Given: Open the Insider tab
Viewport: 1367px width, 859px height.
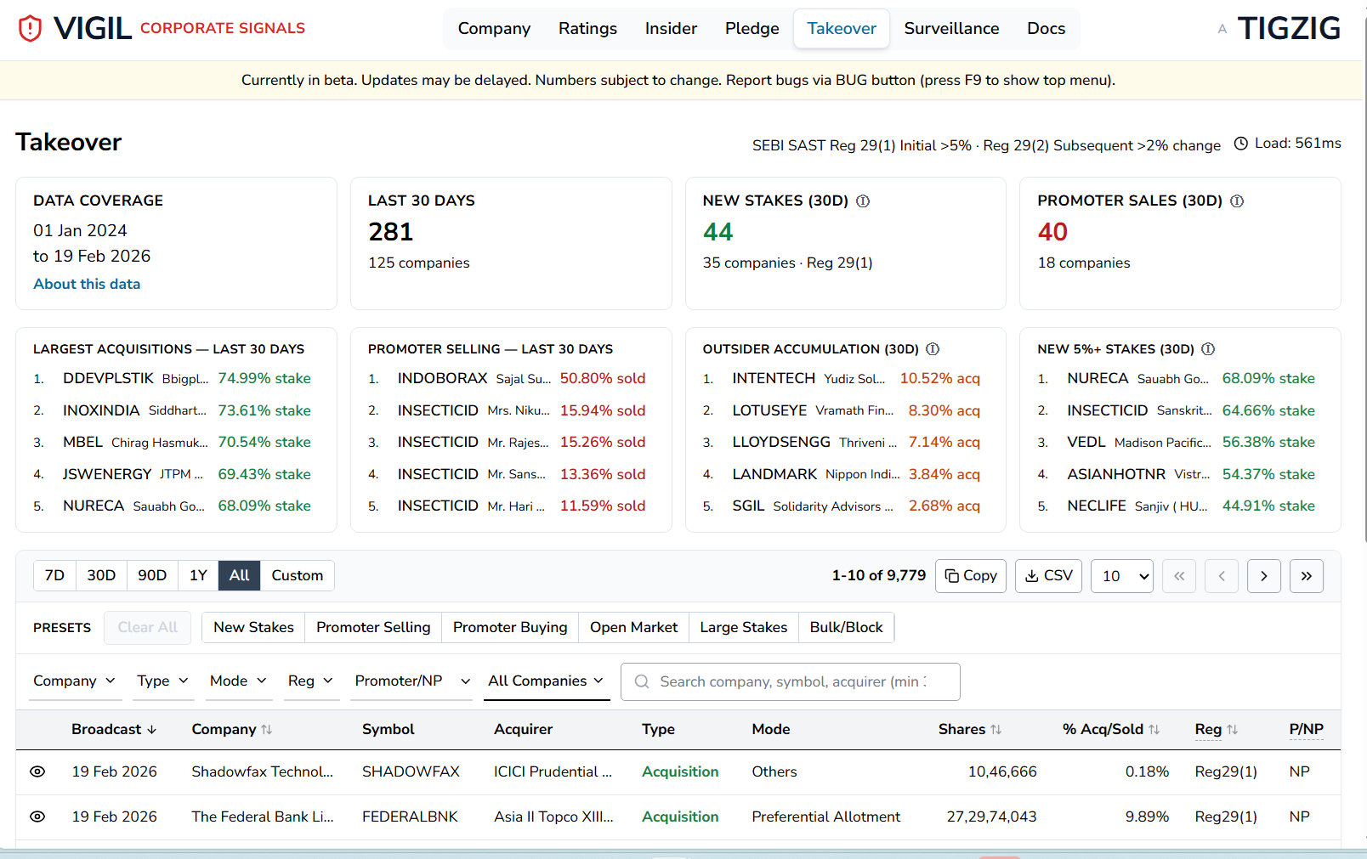Looking at the screenshot, I should 671,29.
